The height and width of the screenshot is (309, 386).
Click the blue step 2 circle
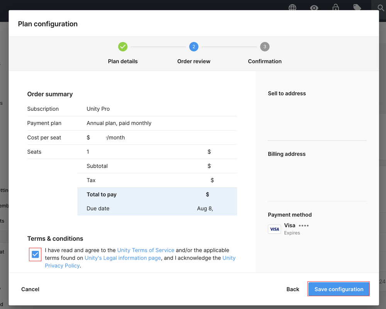(194, 47)
